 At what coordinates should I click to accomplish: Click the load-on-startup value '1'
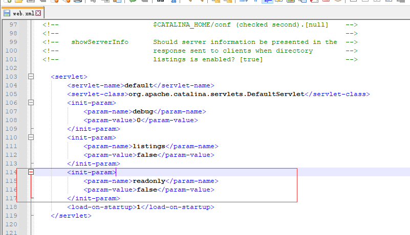[x=139, y=207]
